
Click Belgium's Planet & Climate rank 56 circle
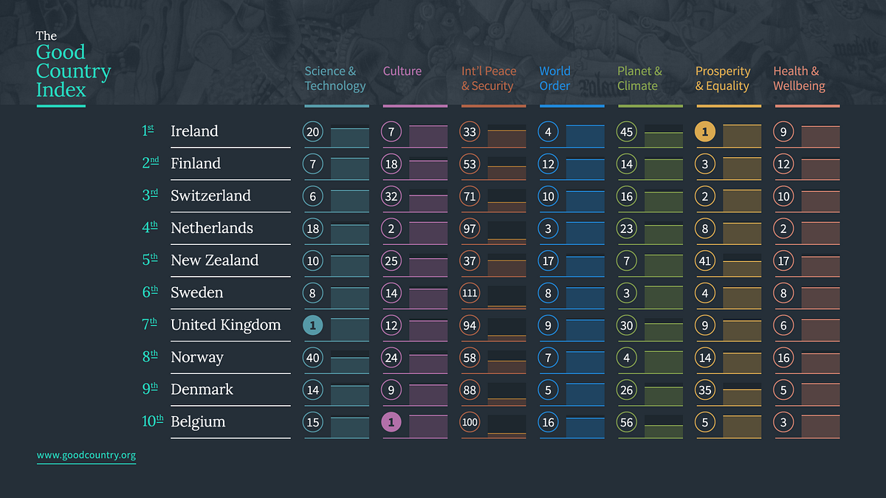point(627,422)
